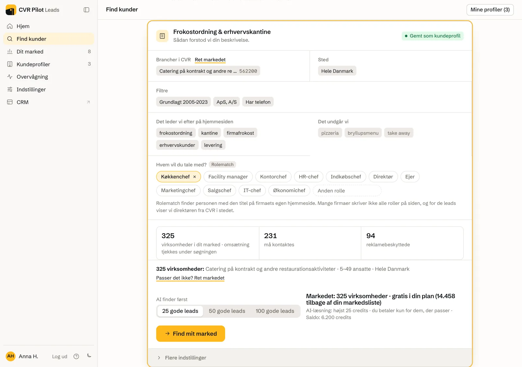Open CRM via external arrow icon
Viewport: 522px width, 367px height.
(x=88, y=102)
